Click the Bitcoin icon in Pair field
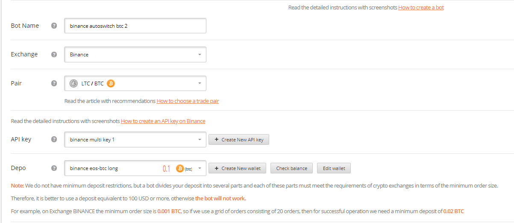514x223 pixels. click(x=111, y=83)
